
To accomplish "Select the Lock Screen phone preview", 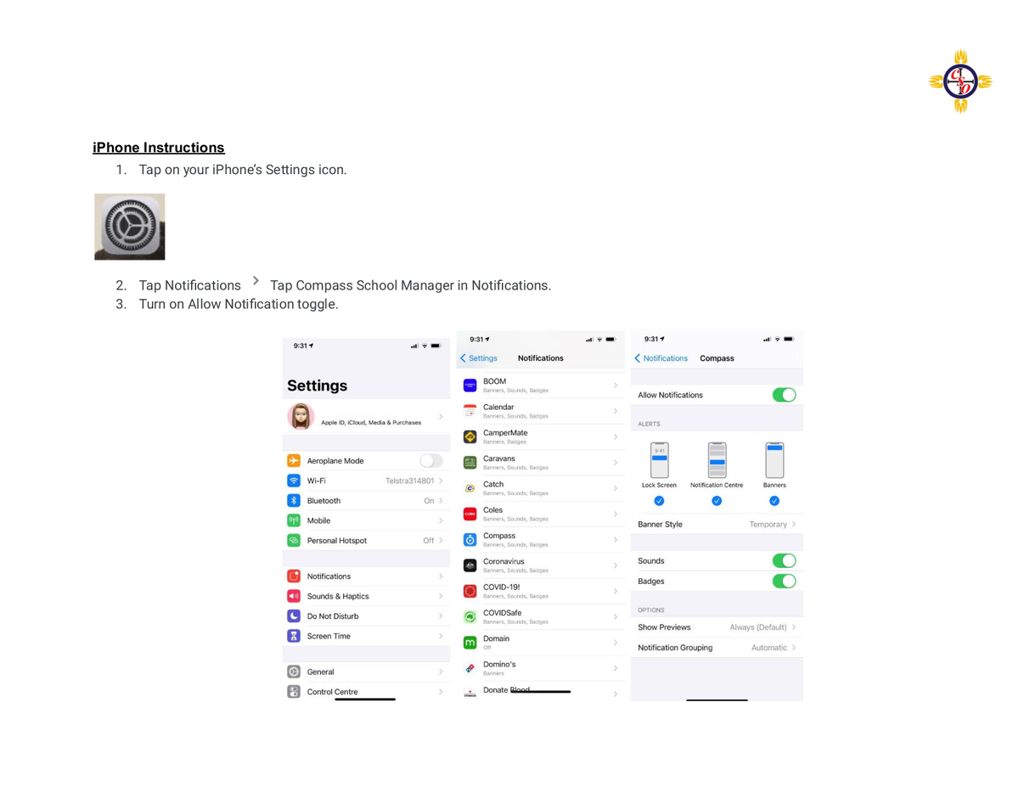I will point(659,460).
